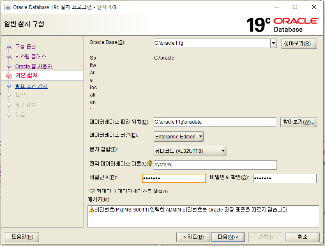Viewport: 325px width, 246px height.
Task: Click the INS-30011 warning message text
Action: point(191,210)
